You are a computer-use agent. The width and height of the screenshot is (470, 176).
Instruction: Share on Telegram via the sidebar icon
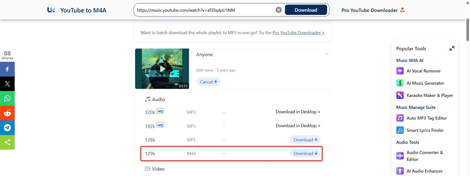coord(7,128)
